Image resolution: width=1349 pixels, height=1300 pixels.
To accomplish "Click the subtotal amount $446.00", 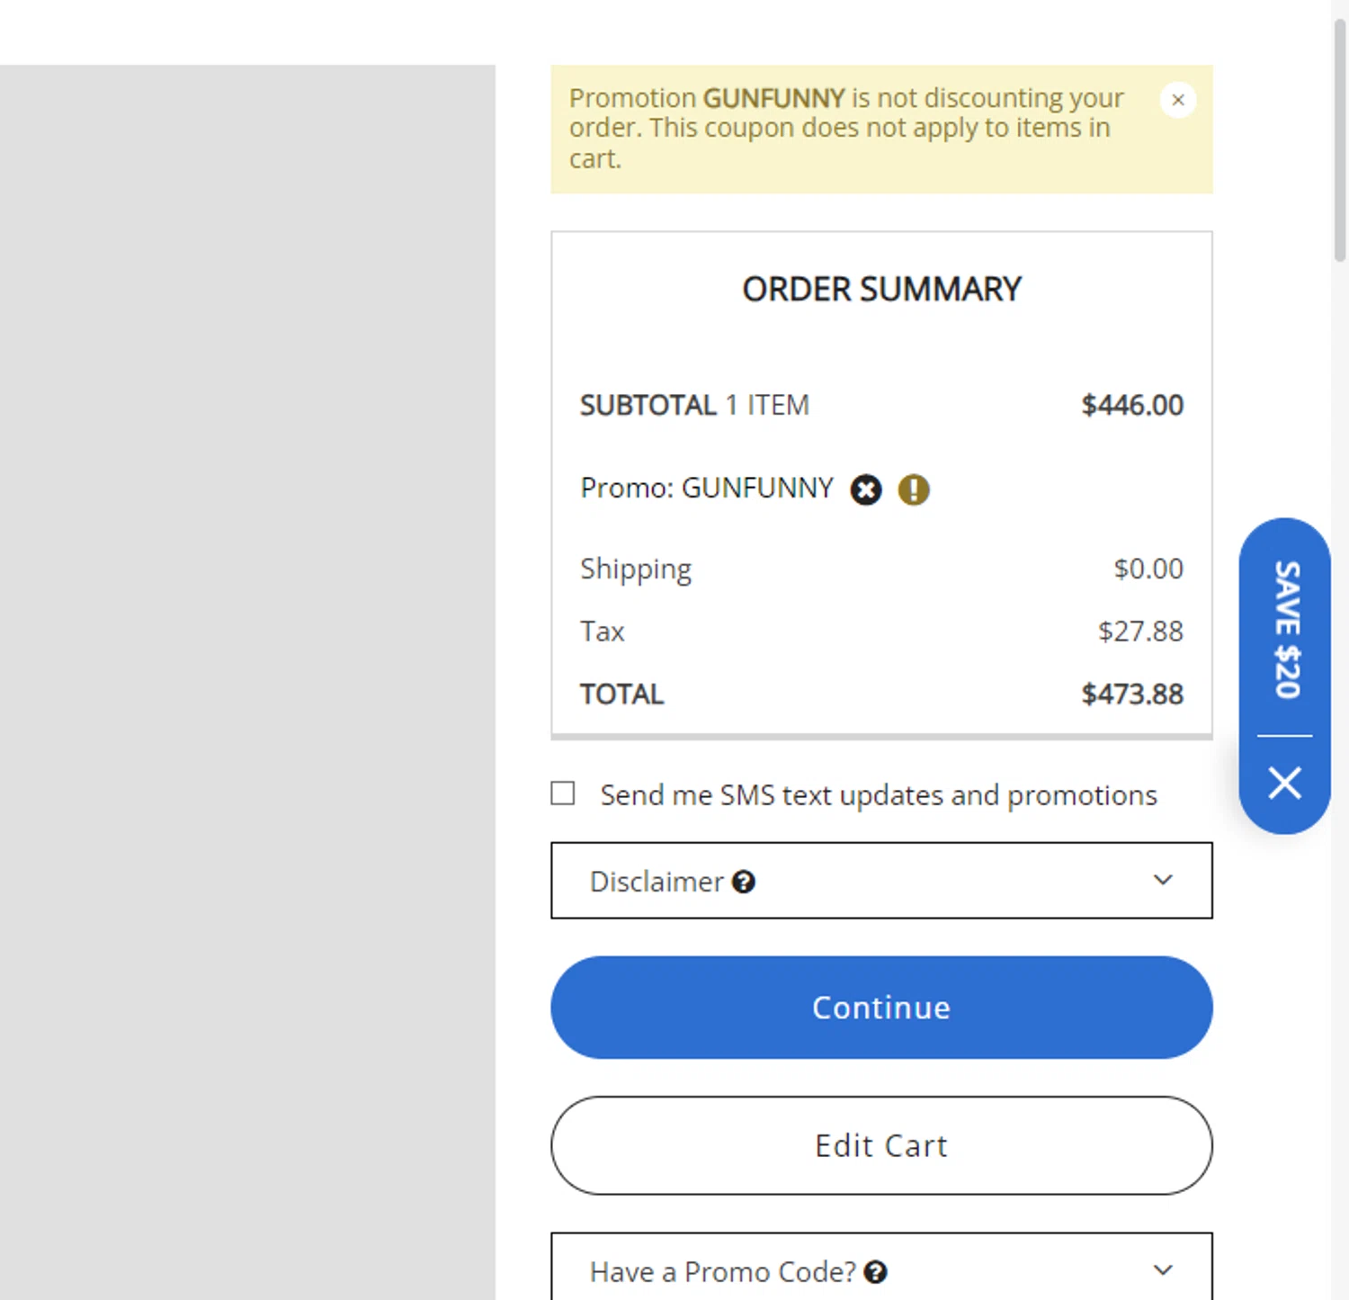I will click(x=1132, y=406).
